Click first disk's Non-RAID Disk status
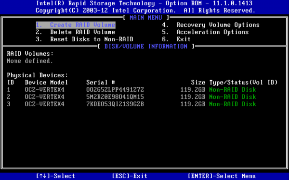 tap(233, 90)
